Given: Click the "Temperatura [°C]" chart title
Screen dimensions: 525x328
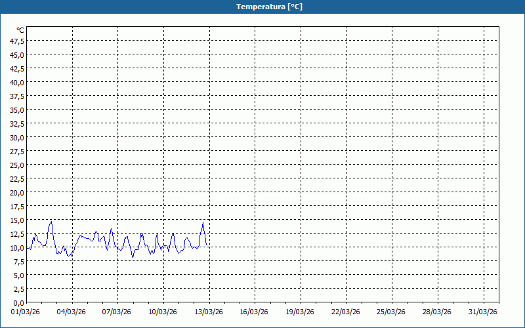Looking at the screenshot, I should coord(269,7).
